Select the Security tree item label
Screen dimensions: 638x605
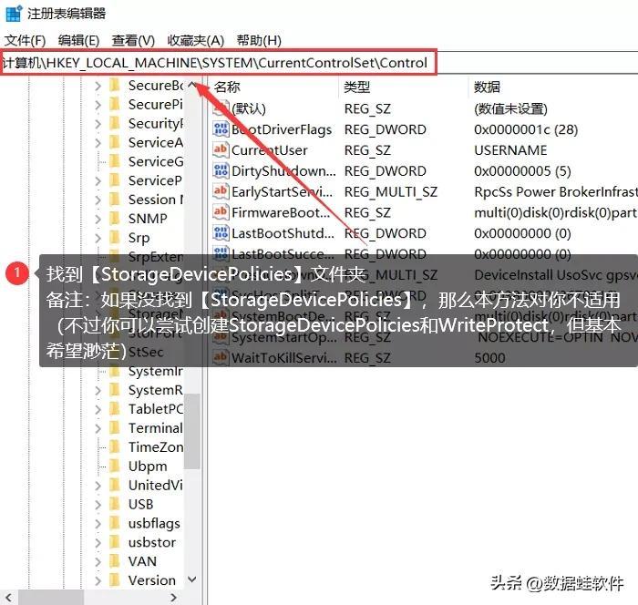tap(156, 123)
